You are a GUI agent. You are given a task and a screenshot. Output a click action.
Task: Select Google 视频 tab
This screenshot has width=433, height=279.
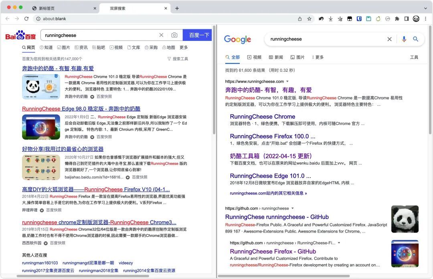(x=254, y=57)
